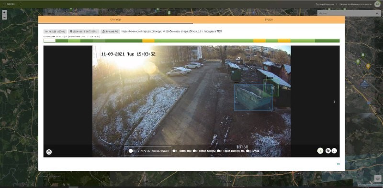Show next image with right chevron arrow
The width and height of the screenshot is (383, 188).
tap(334, 102)
